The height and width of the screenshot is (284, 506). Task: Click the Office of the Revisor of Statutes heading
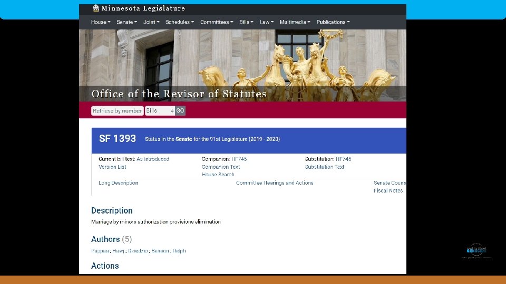click(179, 94)
